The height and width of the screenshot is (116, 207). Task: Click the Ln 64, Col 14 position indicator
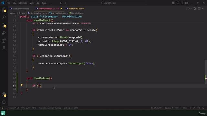click(157, 108)
